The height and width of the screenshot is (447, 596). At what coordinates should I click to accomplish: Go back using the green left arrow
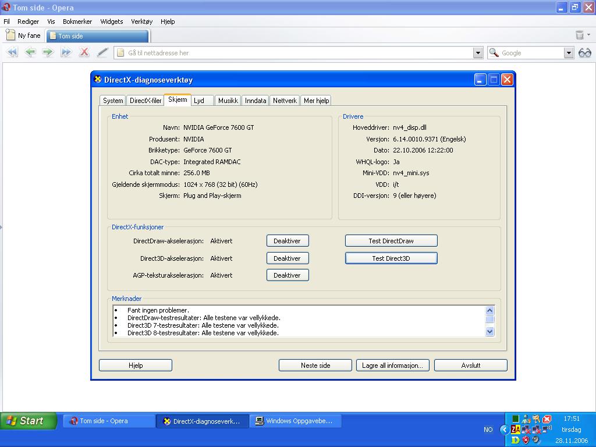pyautogui.click(x=30, y=52)
